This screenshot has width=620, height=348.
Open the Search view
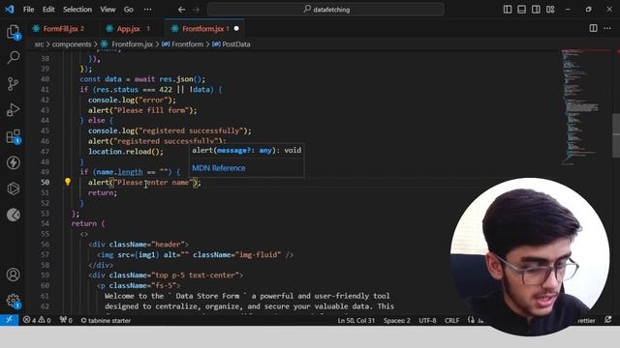coord(13,58)
